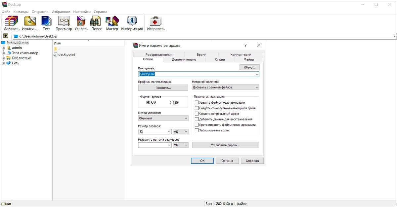The width and height of the screenshot is (397, 207).
Task: Enable Удалить файлы после архивации
Action: tap(197, 103)
